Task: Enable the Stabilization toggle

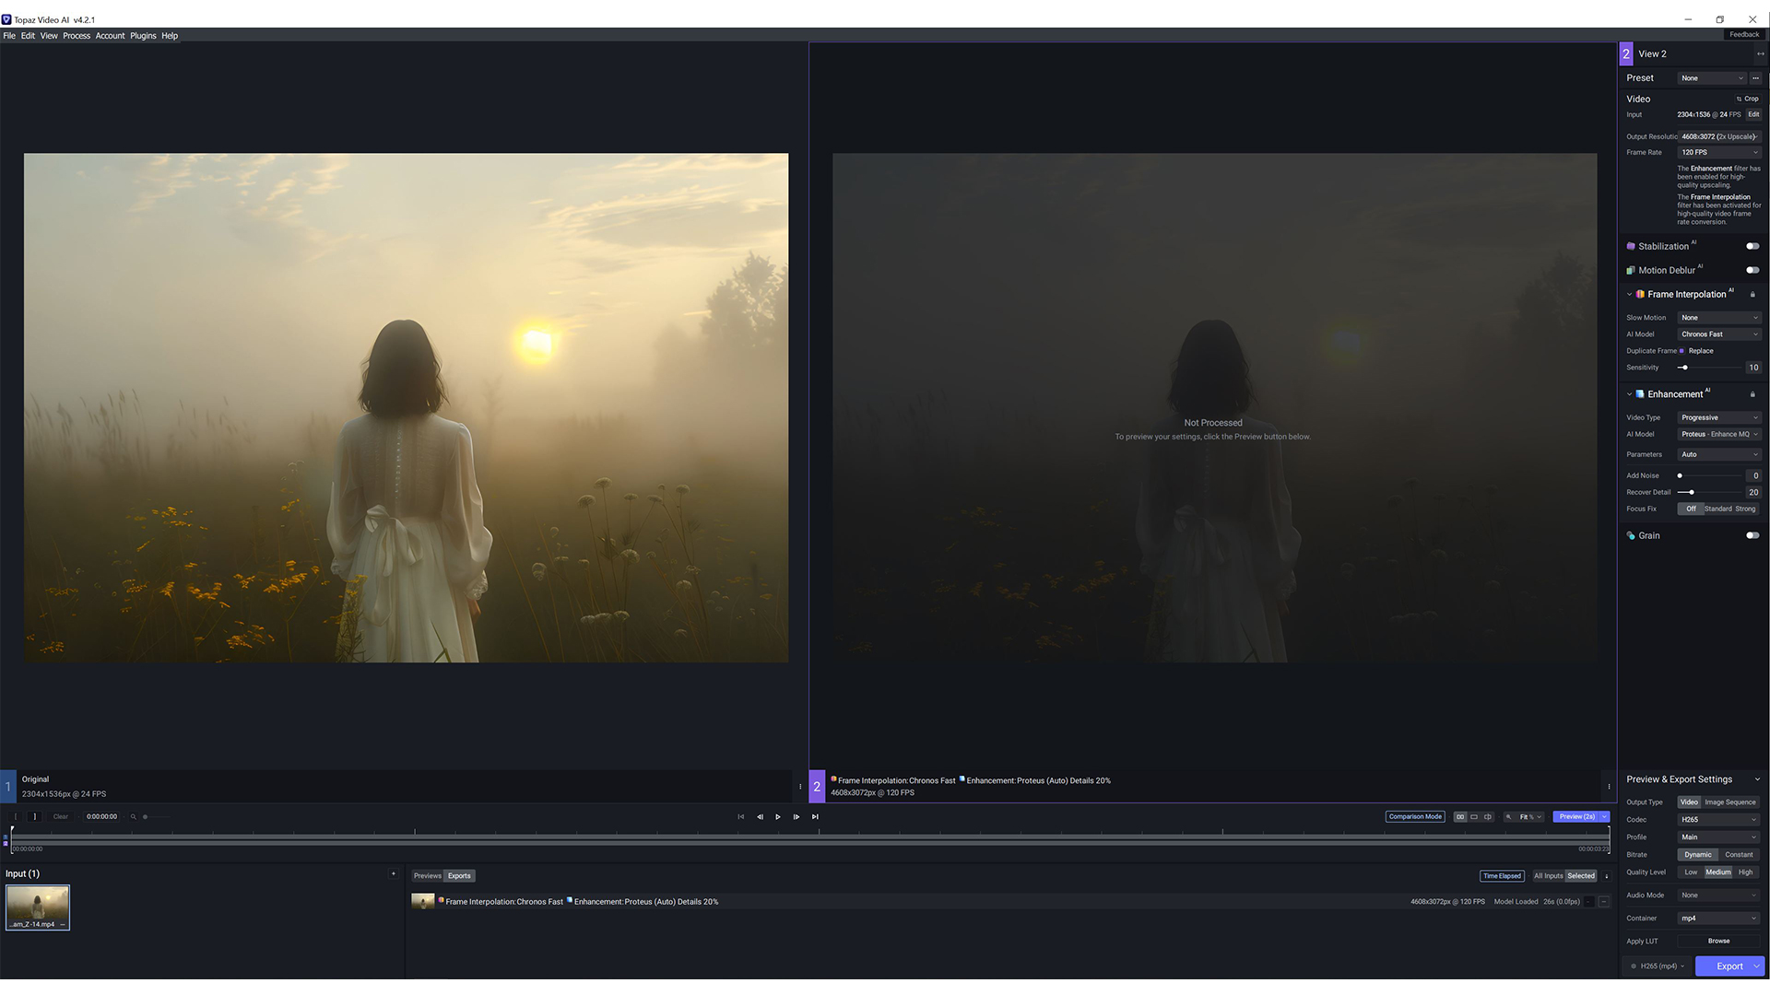Action: (1752, 246)
